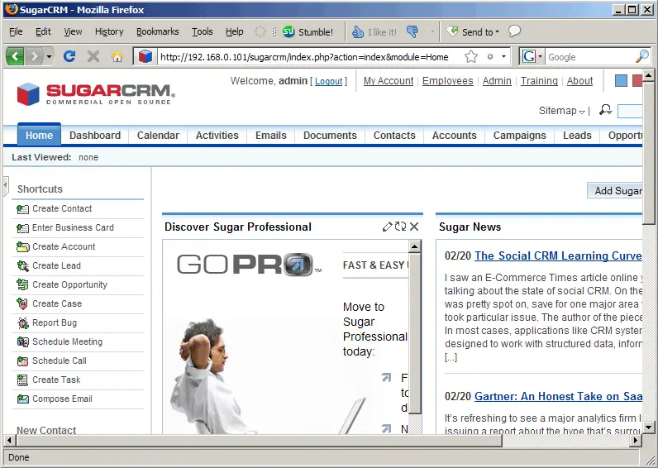Viewport: 658px width, 468px height.
Task: Open the back/forward history dropdown arrow
Action: coord(49,56)
